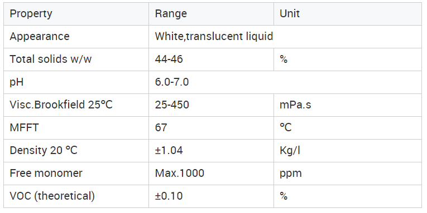427x213 pixels.
Task: Click the White,translucent liquid cell
Action: tap(214, 36)
